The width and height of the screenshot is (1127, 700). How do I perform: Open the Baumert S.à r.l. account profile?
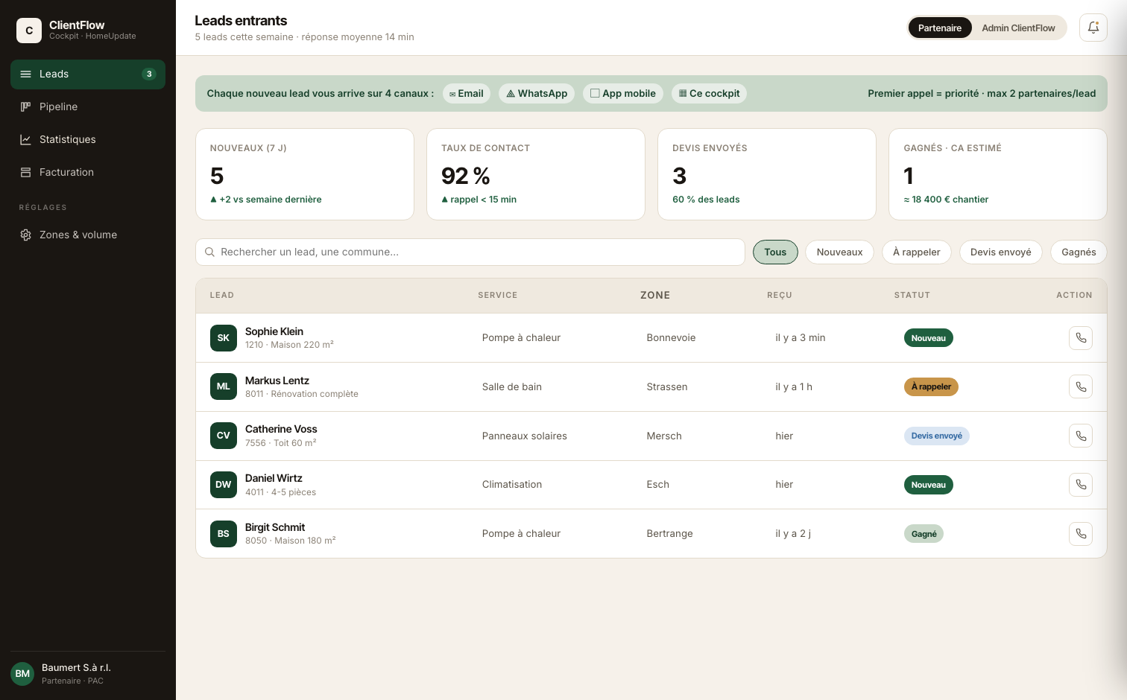[88, 674]
